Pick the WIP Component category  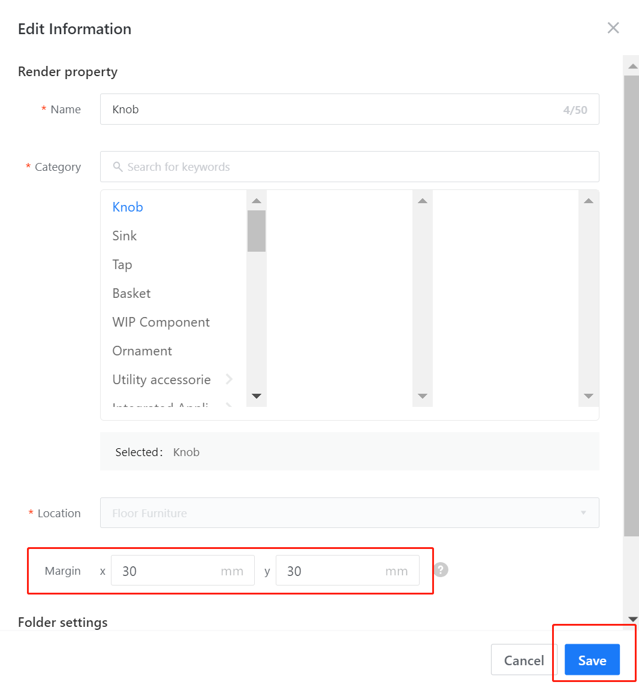pyautogui.click(x=161, y=322)
